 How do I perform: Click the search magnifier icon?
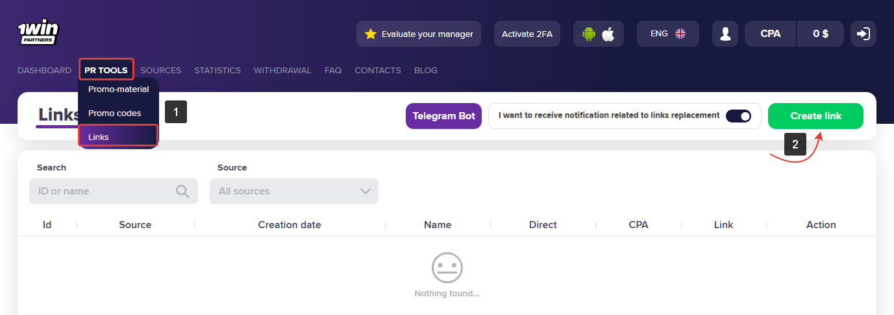pos(182,191)
